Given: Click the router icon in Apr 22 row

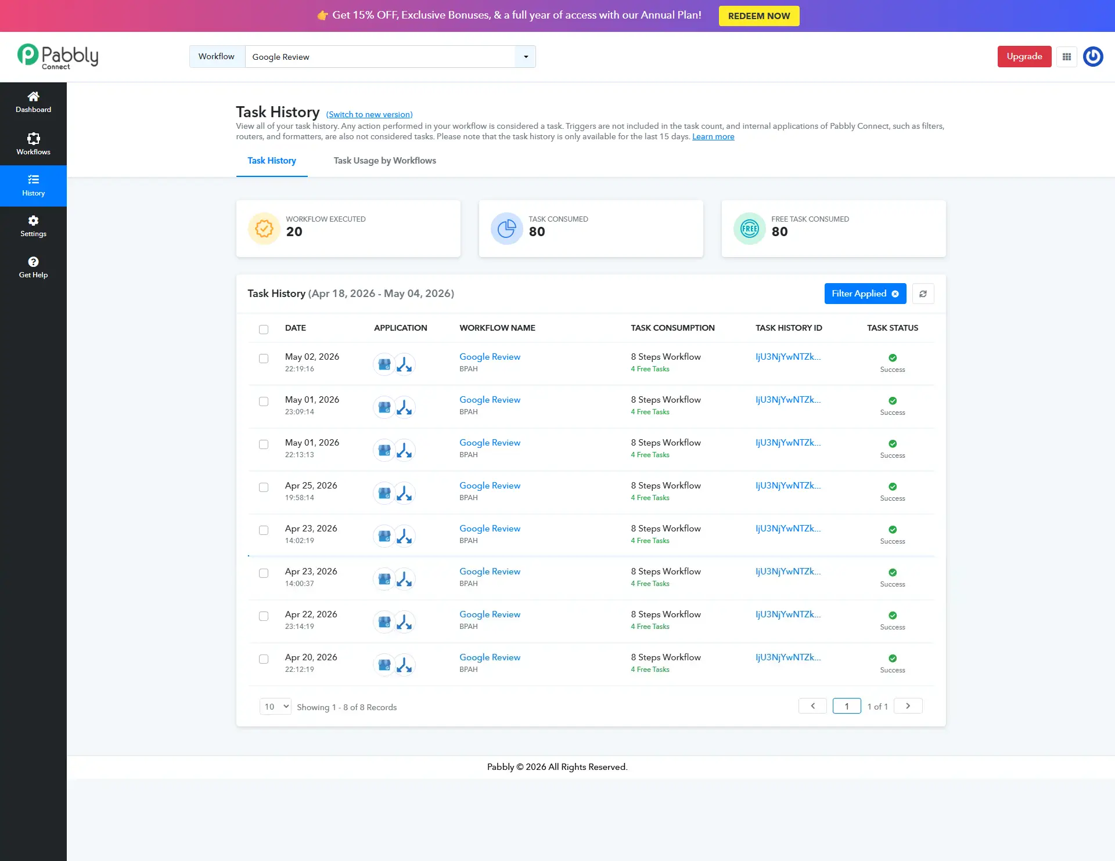Looking at the screenshot, I should tap(405, 622).
